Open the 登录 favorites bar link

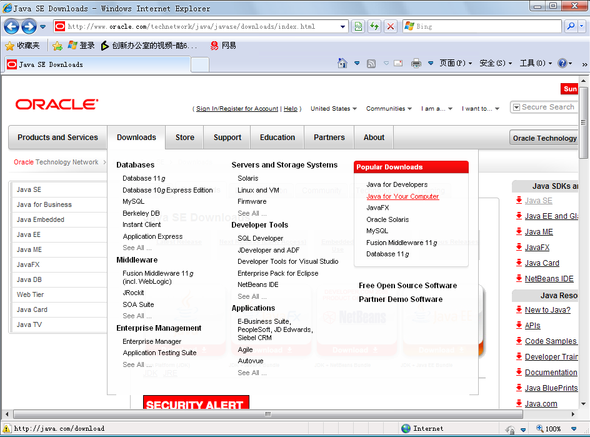coord(81,46)
